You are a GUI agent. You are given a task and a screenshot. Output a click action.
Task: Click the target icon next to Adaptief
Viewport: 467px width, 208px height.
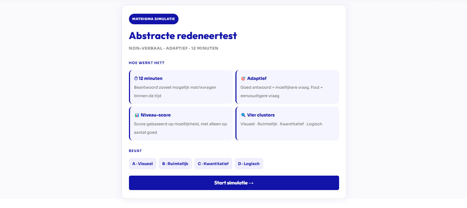tap(243, 78)
